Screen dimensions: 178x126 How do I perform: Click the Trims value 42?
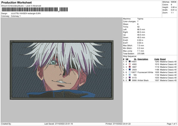coord(138,27)
